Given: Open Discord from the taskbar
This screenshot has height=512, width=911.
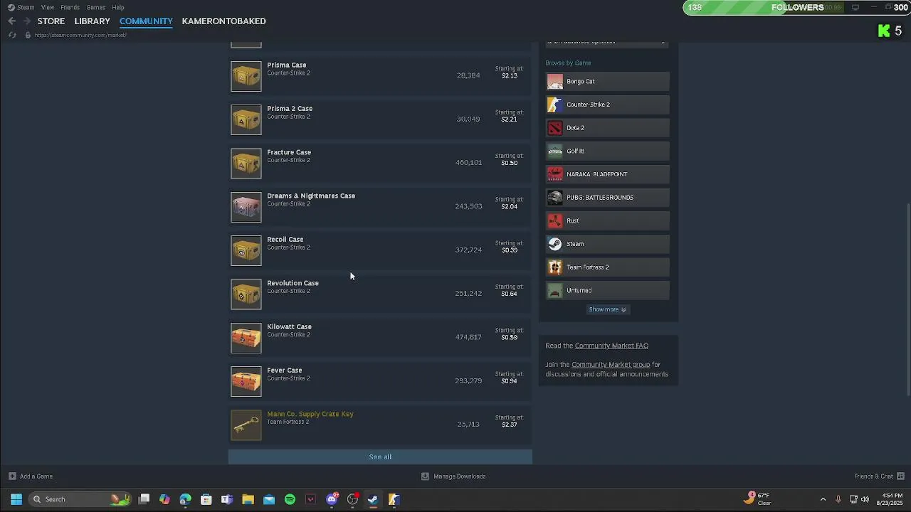Looking at the screenshot, I should pyautogui.click(x=332, y=499).
